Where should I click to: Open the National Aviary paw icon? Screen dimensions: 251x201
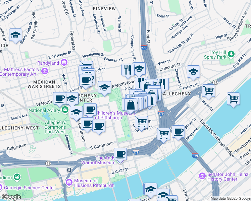click(x=65, y=110)
